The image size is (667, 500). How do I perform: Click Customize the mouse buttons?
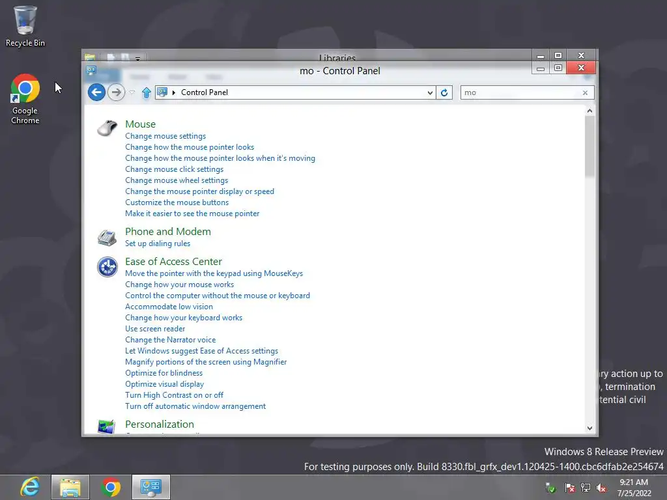(177, 202)
